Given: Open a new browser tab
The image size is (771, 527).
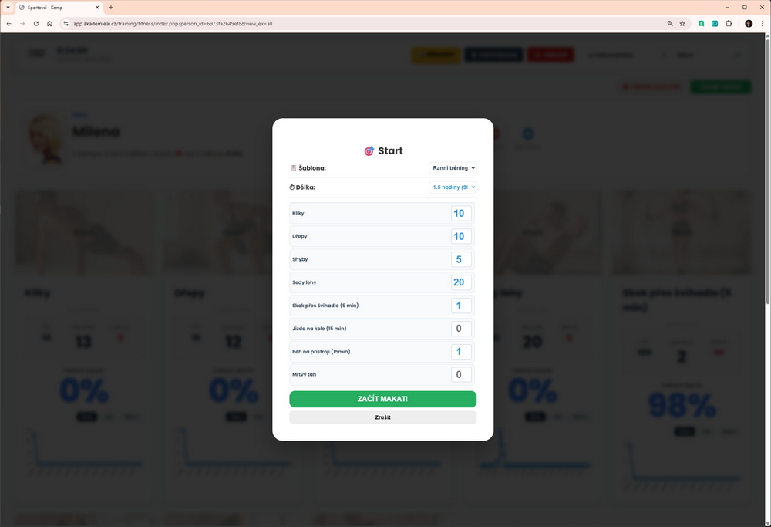Looking at the screenshot, I should pos(111,8).
